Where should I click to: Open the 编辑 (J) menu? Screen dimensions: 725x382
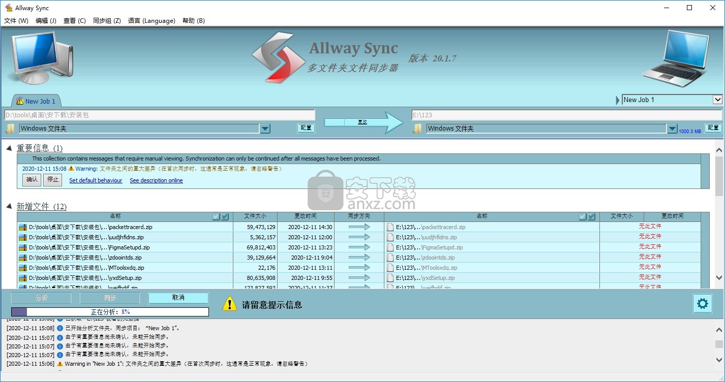[46, 21]
